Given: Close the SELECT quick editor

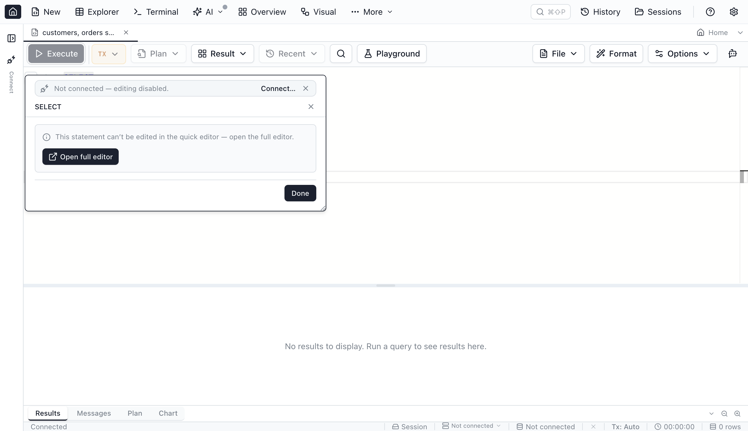Looking at the screenshot, I should click(x=311, y=107).
